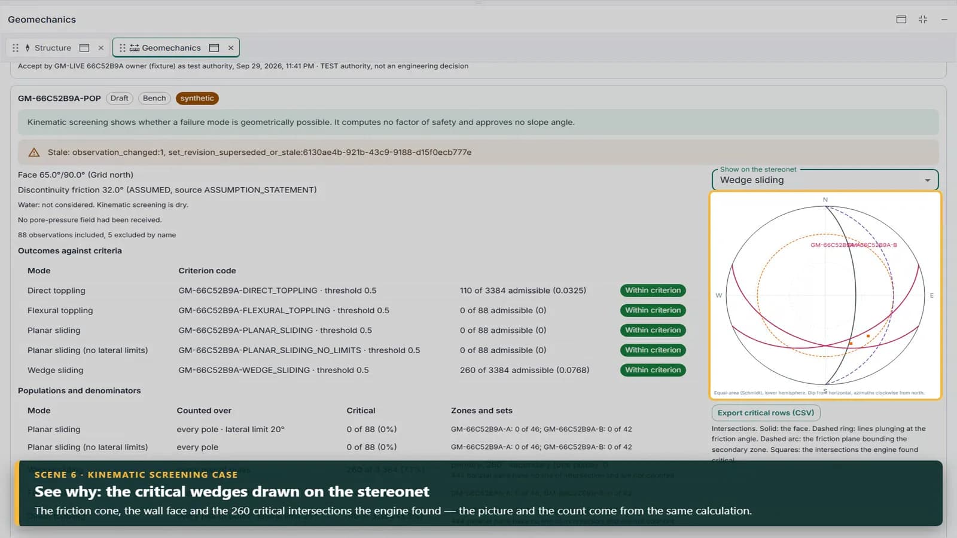Click the compass icon on the Structure tab
Image resolution: width=957 pixels, height=538 pixels.
[x=28, y=48]
